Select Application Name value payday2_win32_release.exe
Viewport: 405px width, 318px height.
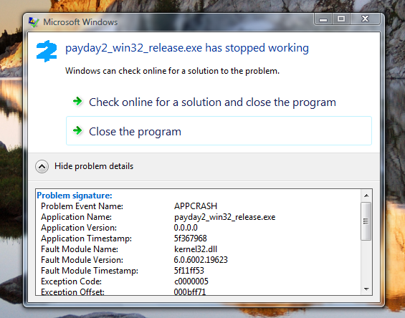point(224,217)
